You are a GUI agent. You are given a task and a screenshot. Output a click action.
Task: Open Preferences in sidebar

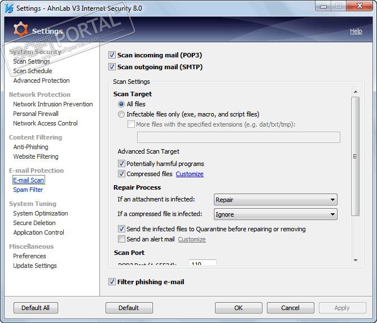29,256
